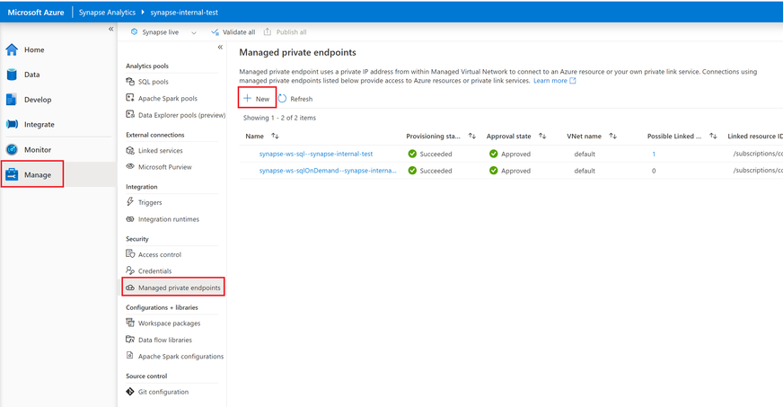Click the Apache Spark pools icon
The image size is (783, 407).
pyautogui.click(x=130, y=98)
